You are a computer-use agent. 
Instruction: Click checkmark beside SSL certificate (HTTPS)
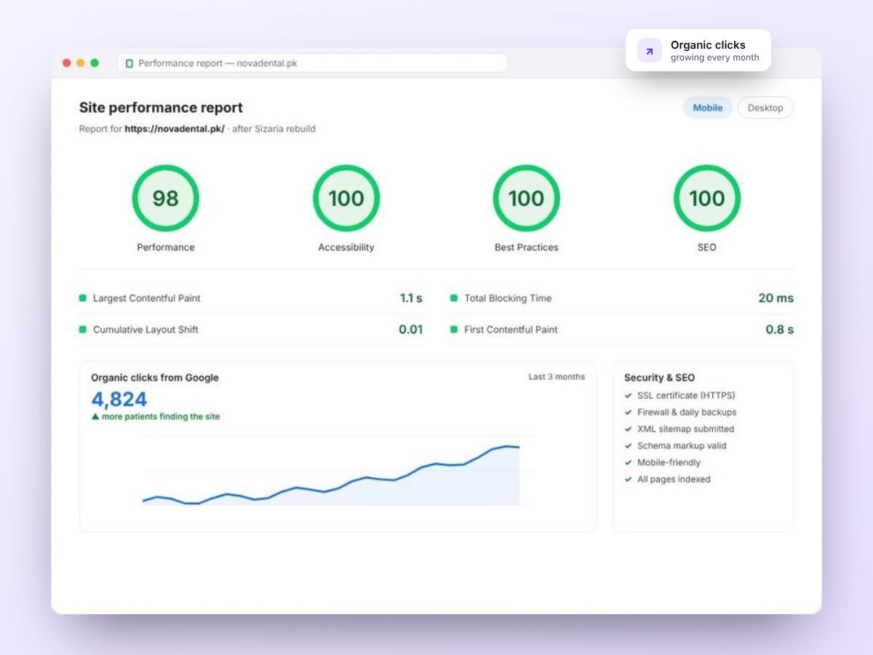tap(628, 396)
